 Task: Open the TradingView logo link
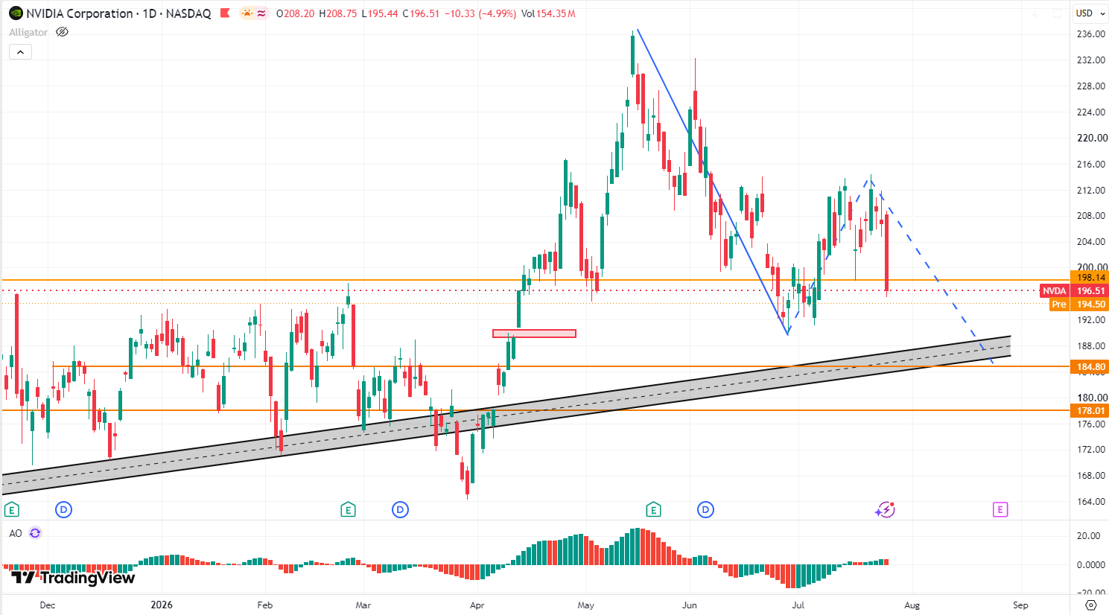[73, 578]
